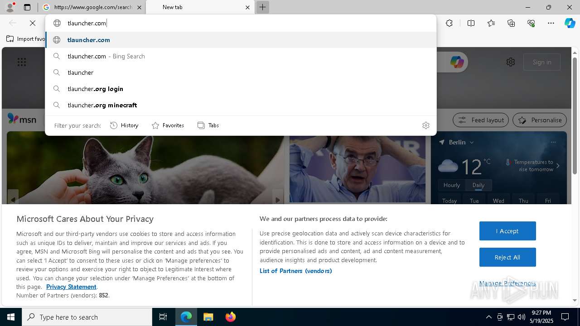Choose tlauncher.com Bing Search suggestion

point(241,56)
